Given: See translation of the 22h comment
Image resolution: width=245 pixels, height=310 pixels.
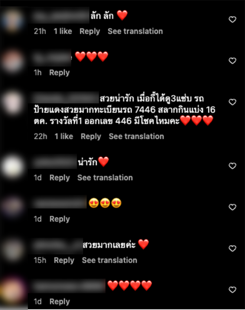Looking at the screenshot, I should (136, 137).
